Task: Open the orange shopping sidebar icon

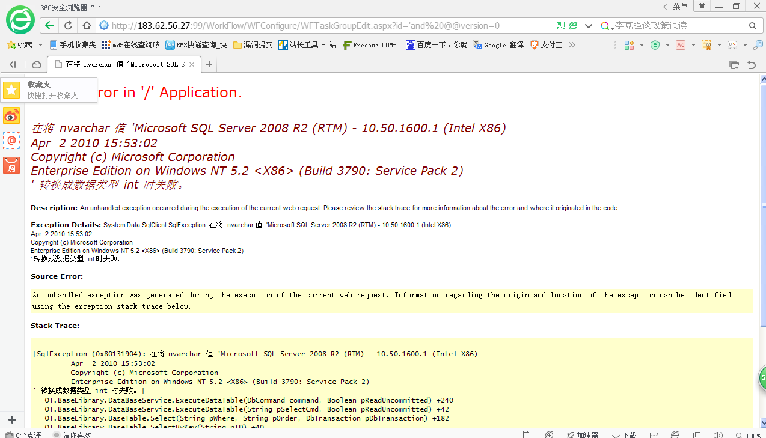Action: point(11,165)
